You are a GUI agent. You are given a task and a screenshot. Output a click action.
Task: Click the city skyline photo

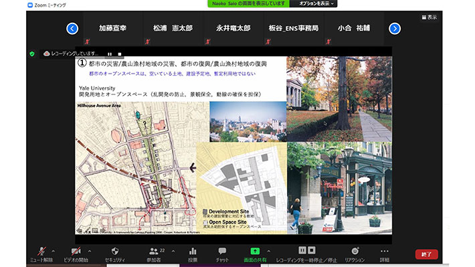click(248, 122)
